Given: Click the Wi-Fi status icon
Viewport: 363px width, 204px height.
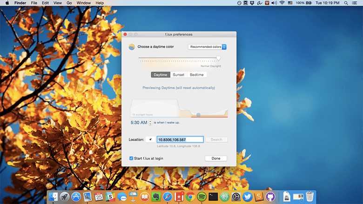Looking at the screenshot, I should (x=282, y=3).
